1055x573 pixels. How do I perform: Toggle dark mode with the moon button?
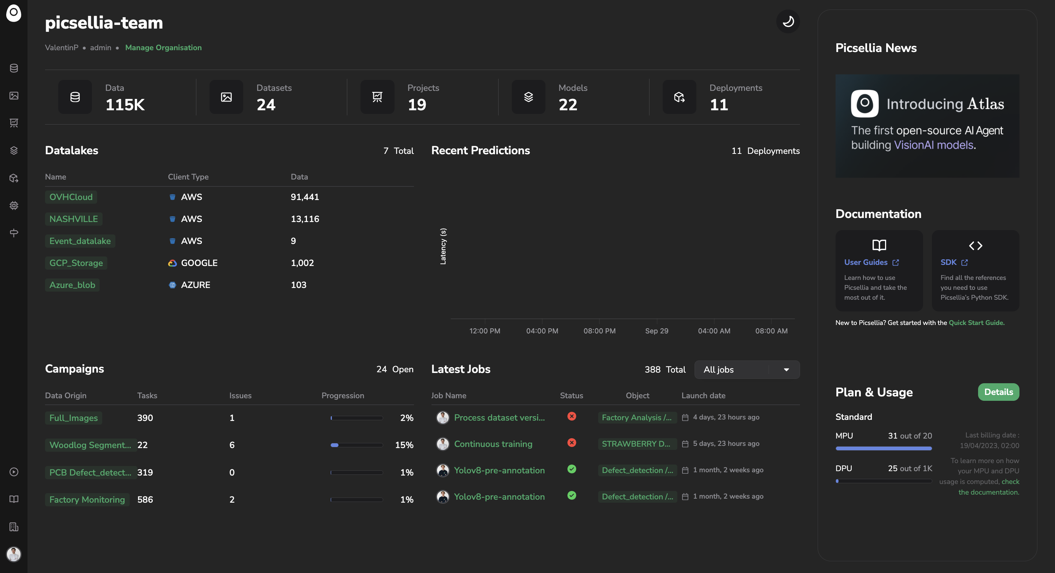pos(788,21)
